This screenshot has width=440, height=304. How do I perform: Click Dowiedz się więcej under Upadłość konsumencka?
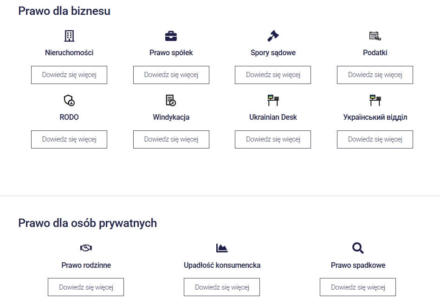pyautogui.click(x=221, y=287)
